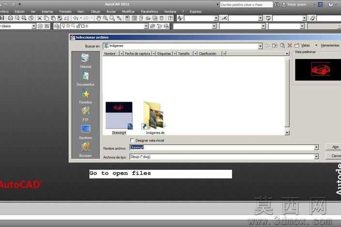Open the Nombre column filter arrow
Image resolution: width=341 pixels, height=227 pixels.
click(122, 53)
